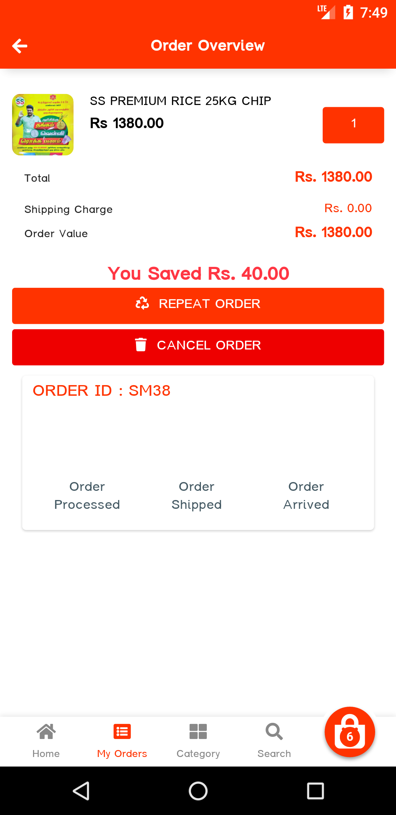This screenshot has width=396, height=815.
Task: Tap the My Orders list icon
Action: click(x=122, y=732)
